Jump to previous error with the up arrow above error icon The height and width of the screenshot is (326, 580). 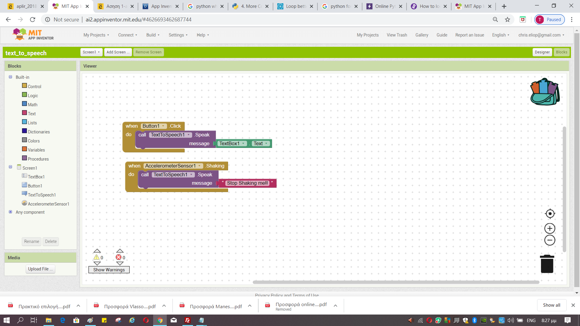coord(120,251)
